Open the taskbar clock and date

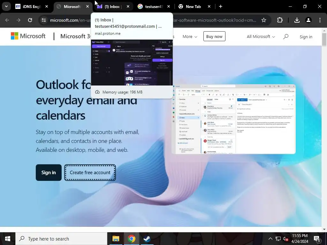(x=300, y=239)
